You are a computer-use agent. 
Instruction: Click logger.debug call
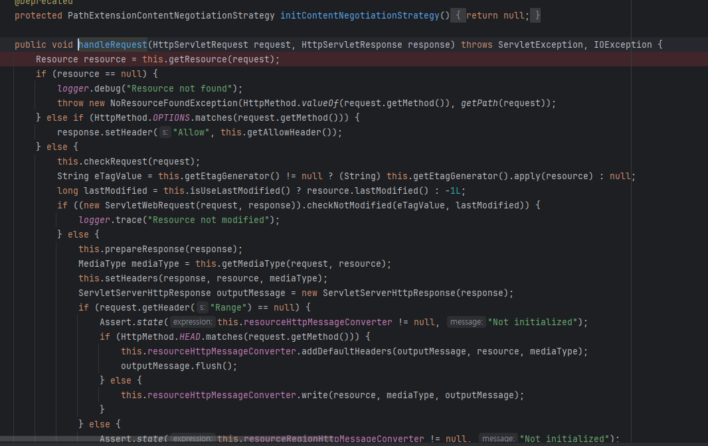pyautogui.click(x=89, y=88)
